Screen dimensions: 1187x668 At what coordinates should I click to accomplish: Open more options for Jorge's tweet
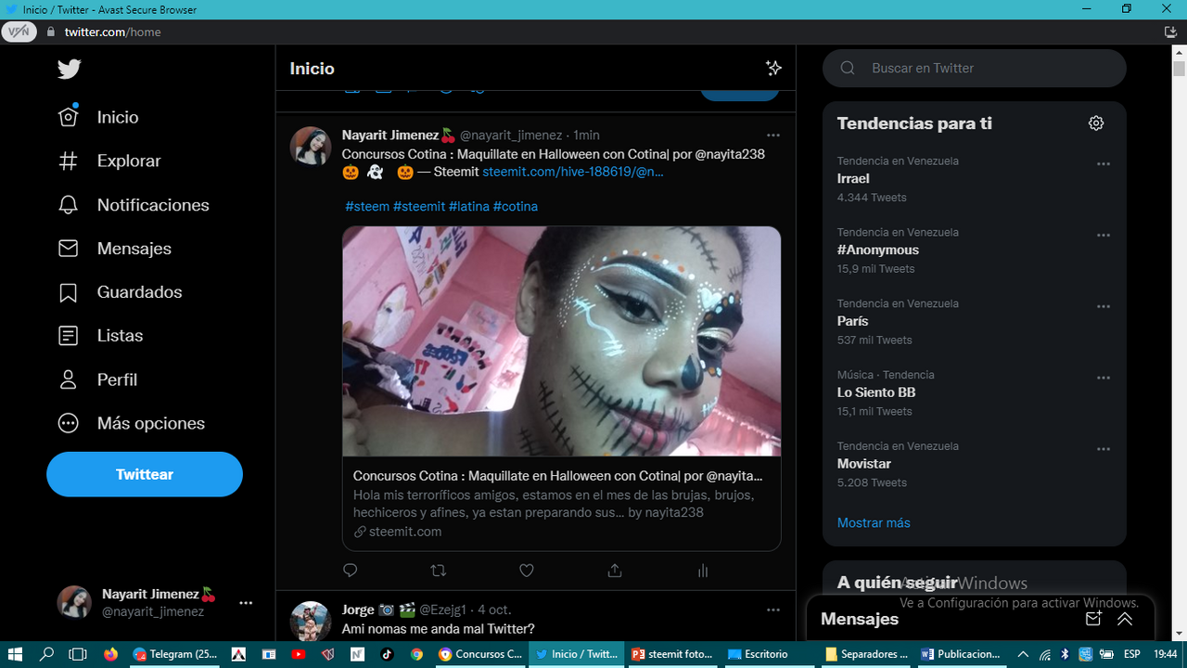tap(773, 610)
